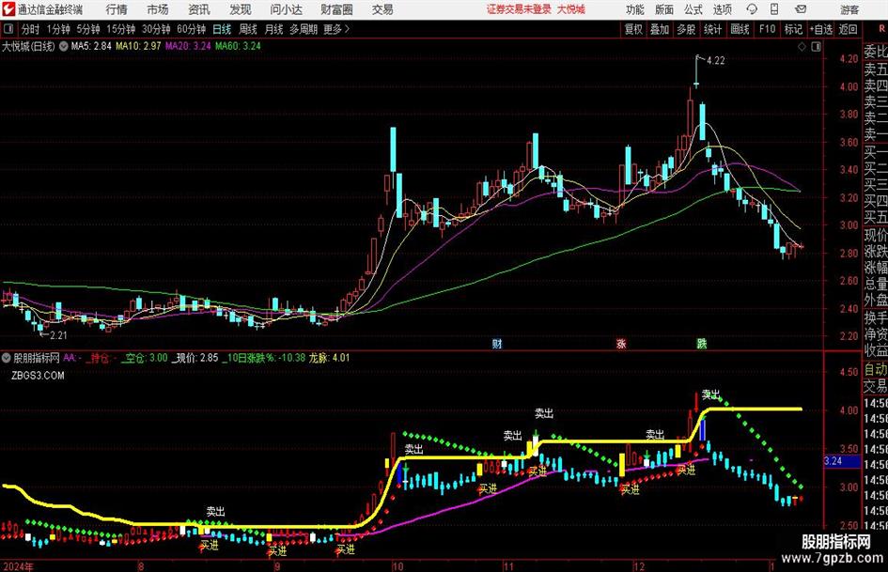Open the mail envelope icon

click(801, 9)
